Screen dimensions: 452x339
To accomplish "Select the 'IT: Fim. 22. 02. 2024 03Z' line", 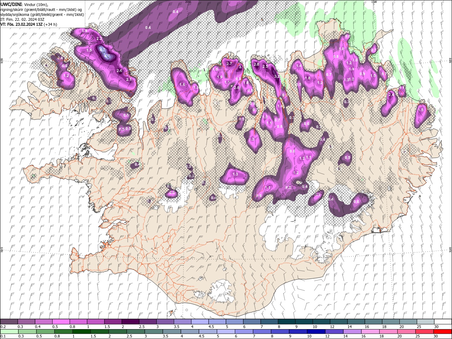I will [x=22, y=19].
